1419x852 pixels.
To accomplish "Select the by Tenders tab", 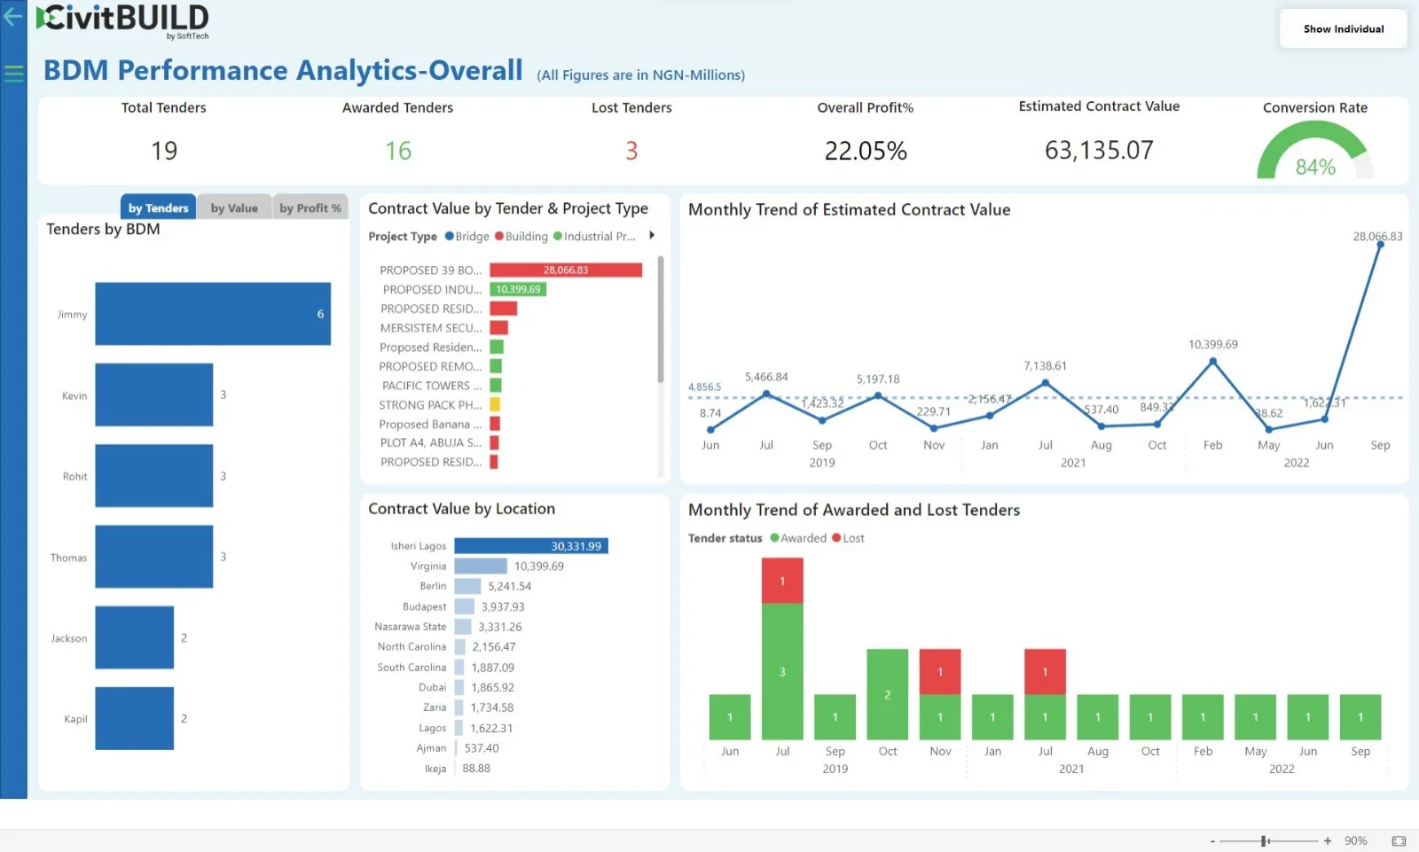I will (x=158, y=208).
